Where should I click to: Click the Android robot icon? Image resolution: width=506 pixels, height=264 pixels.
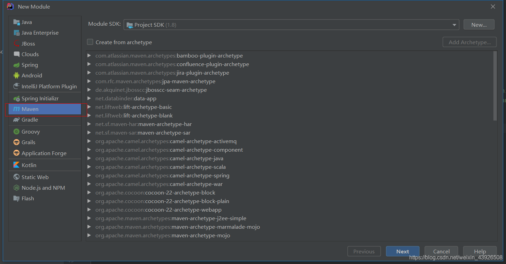(16, 76)
